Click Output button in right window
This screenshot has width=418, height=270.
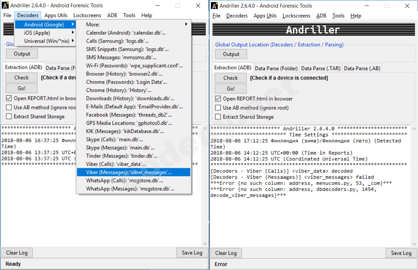231,54
